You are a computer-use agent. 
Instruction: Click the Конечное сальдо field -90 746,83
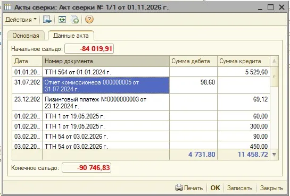(86, 167)
